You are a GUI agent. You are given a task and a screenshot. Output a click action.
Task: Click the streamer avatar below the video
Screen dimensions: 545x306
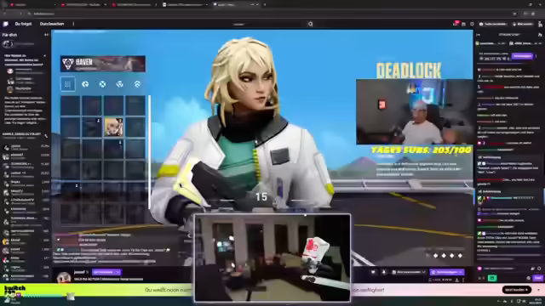point(64,277)
